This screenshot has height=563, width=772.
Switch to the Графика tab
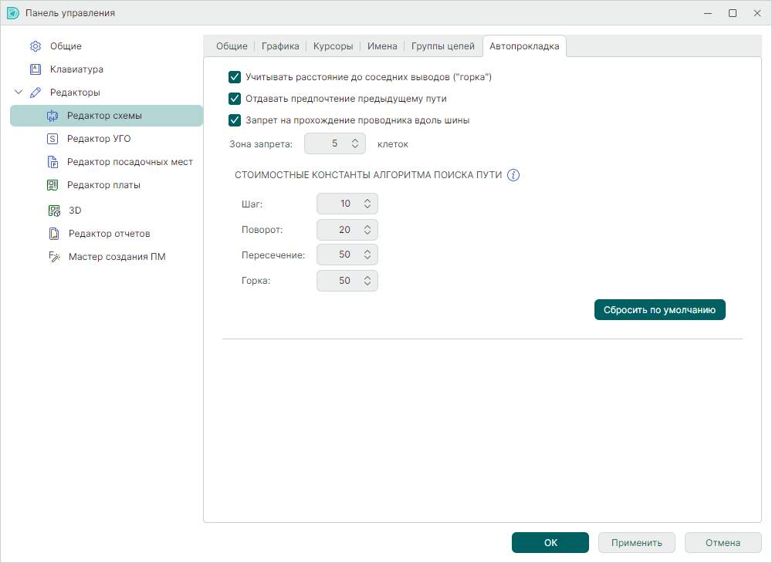[279, 46]
